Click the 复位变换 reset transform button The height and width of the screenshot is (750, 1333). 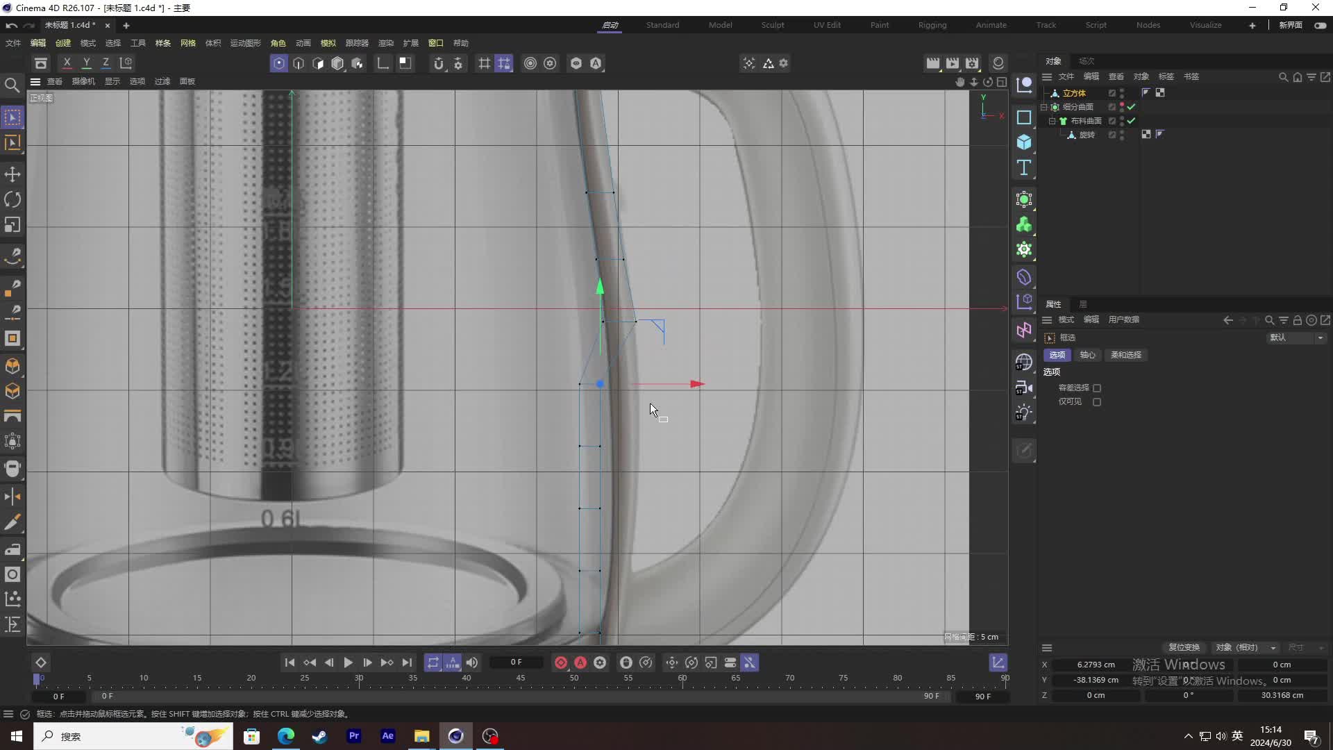(1184, 647)
